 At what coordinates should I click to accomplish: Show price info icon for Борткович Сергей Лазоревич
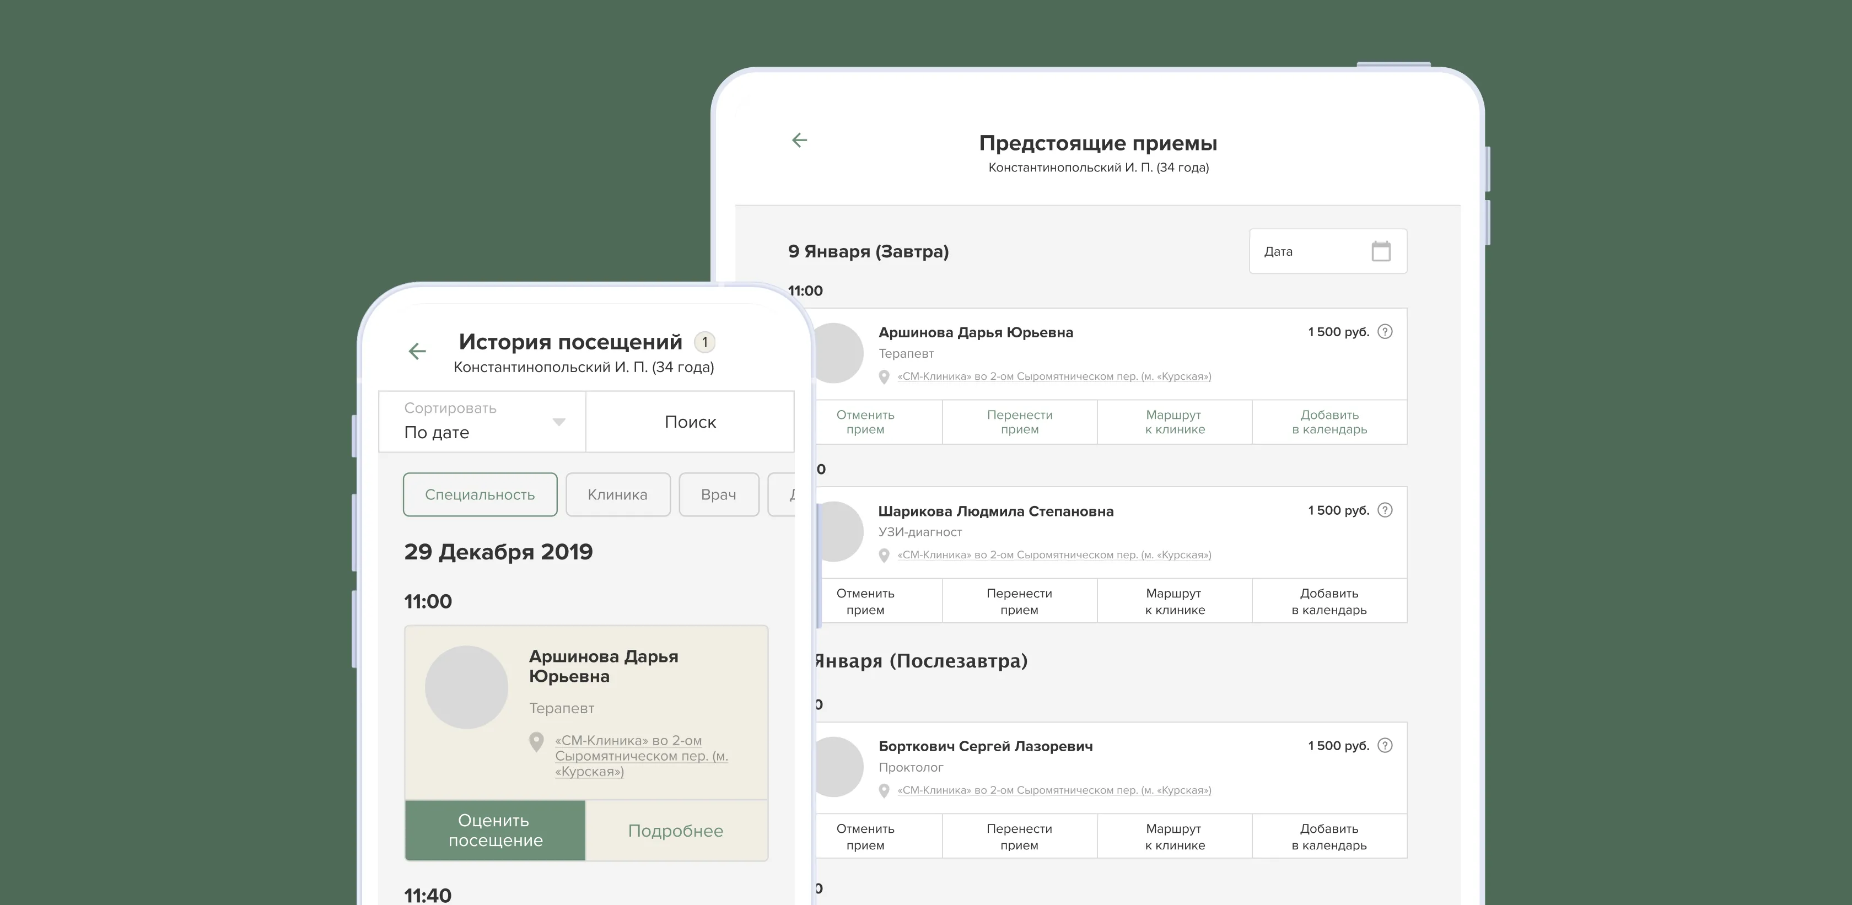click(1385, 745)
